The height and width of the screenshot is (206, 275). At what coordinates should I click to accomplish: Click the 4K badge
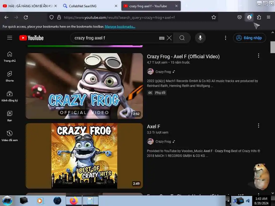tap(150, 93)
